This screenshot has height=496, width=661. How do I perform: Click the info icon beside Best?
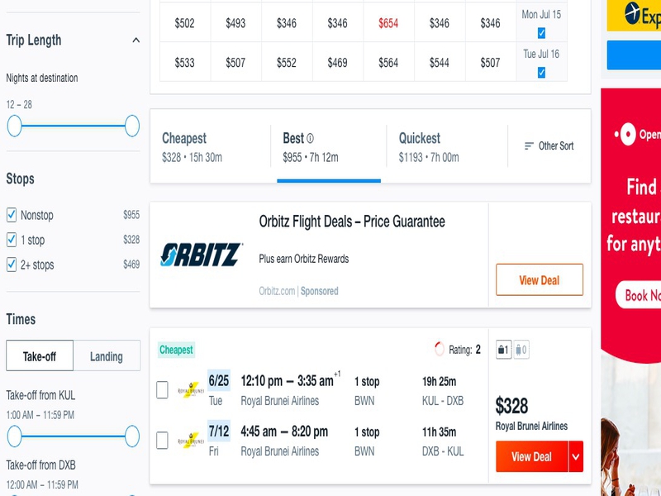coord(311,138)
